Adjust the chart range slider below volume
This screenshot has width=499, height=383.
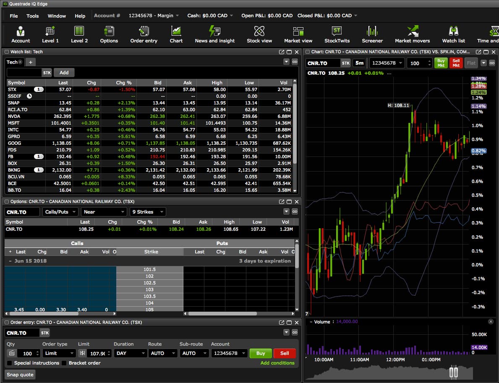coord(453,372)
